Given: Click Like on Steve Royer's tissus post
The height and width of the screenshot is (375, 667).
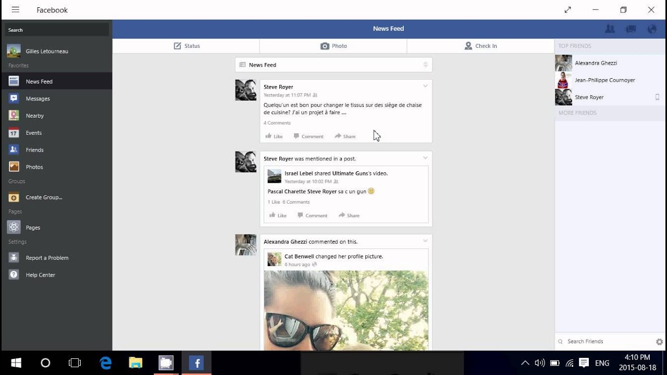Looking at the screenshot, I should tap(274, 136).
